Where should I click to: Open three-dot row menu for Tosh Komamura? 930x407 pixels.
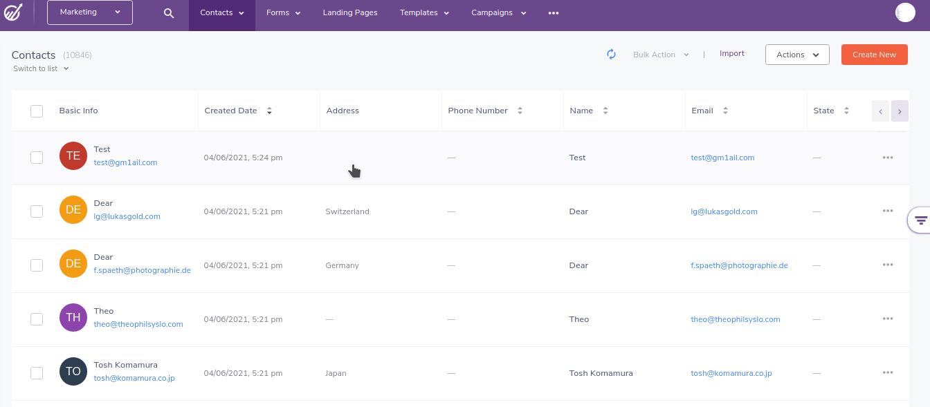click(888, 373)
